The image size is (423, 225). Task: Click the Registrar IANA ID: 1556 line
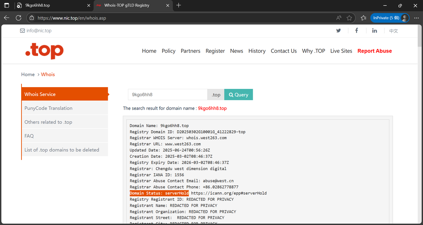point(157,175)
